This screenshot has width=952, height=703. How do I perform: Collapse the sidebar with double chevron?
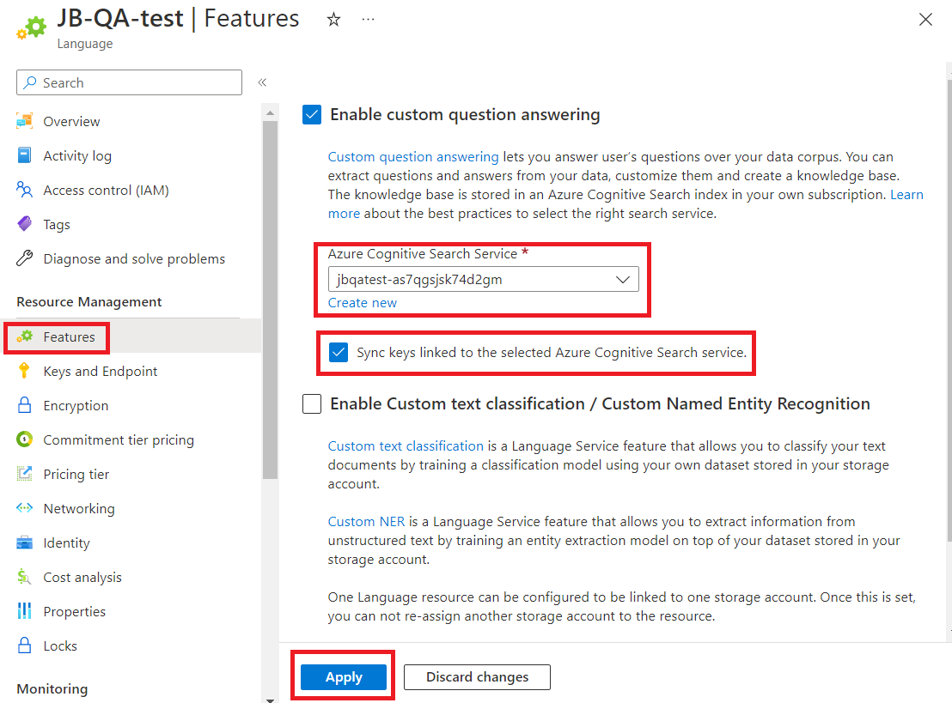click(262, 82)
